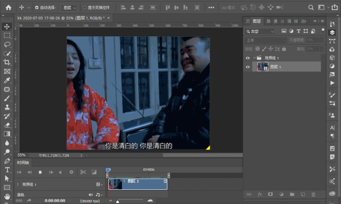Screen dimensions: 341x204
Task: Step to the previous frame
Action: pyautogui.click(x=29, y=172)
